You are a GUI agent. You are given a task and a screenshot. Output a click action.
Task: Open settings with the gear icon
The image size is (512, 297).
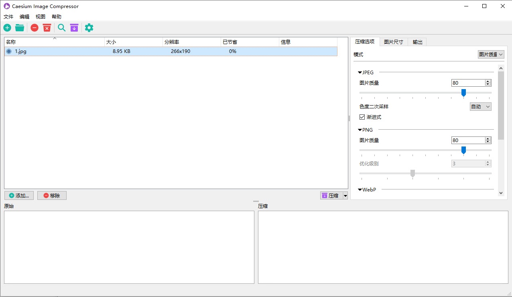point(89,28)
